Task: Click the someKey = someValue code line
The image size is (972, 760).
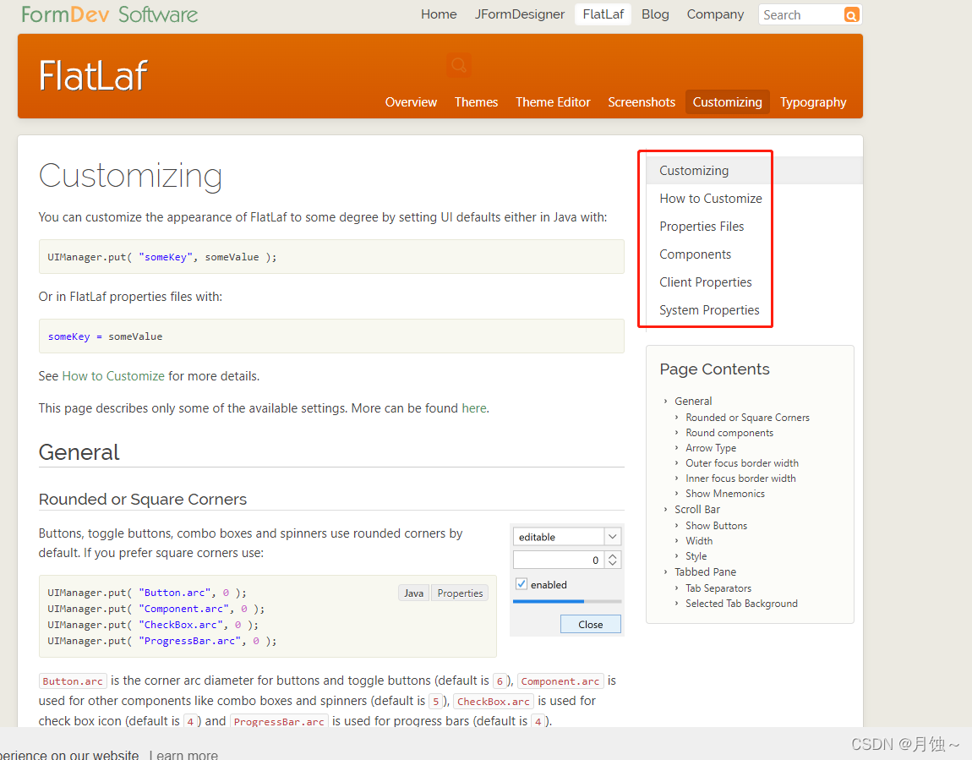Action: (x=105, y=336)
